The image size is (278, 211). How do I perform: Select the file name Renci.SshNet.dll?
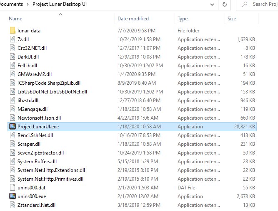point(35,135)
